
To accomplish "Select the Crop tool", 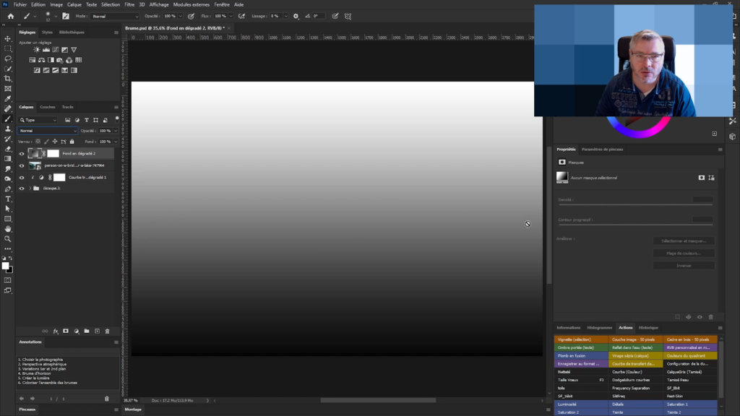I will [x=7, y=78].
